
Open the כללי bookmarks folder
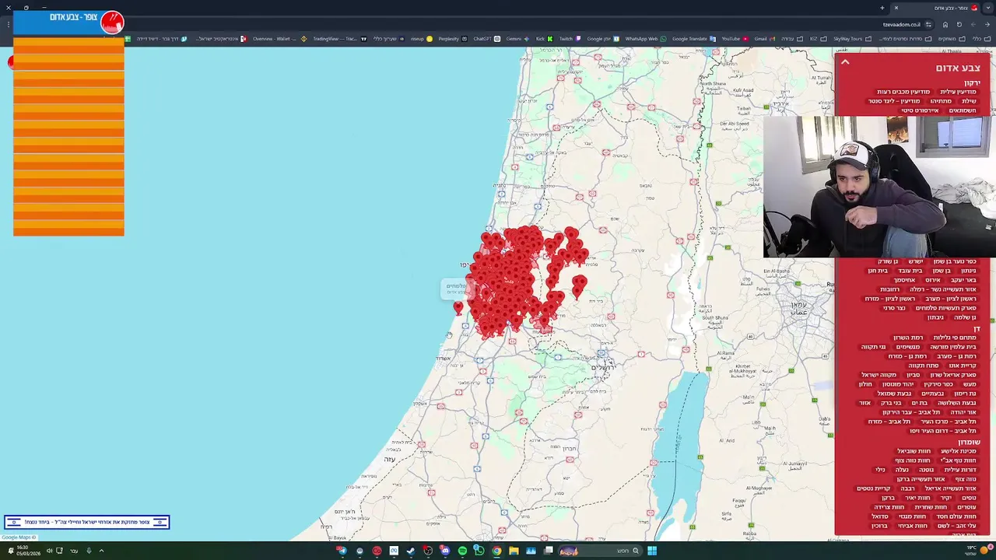[x=982, y=39]
